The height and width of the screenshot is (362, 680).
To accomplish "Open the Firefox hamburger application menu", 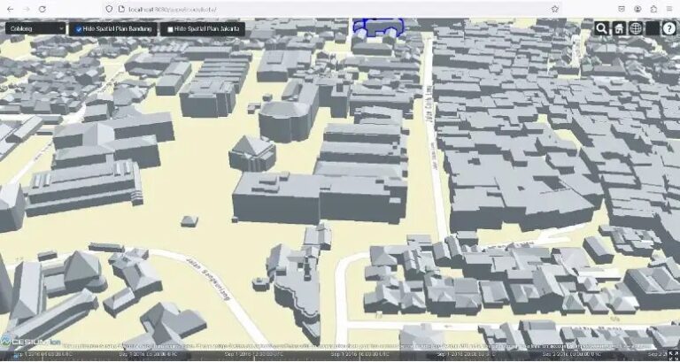I will pos(669,8).
